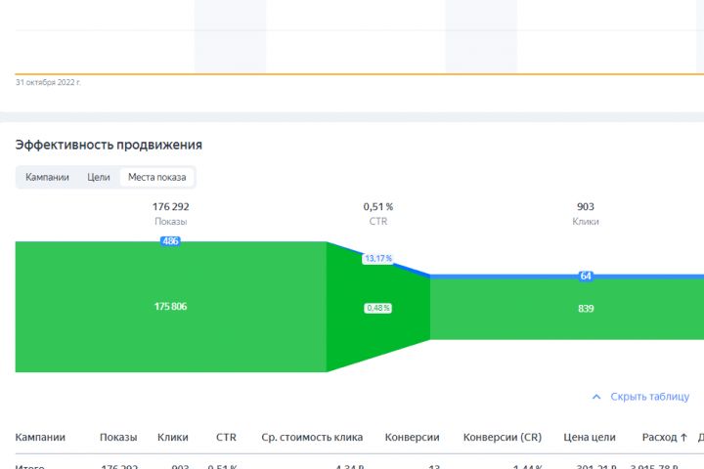Click the 13,17 % CTR badge
Viewport: 704px width, 469px height.
377,259
